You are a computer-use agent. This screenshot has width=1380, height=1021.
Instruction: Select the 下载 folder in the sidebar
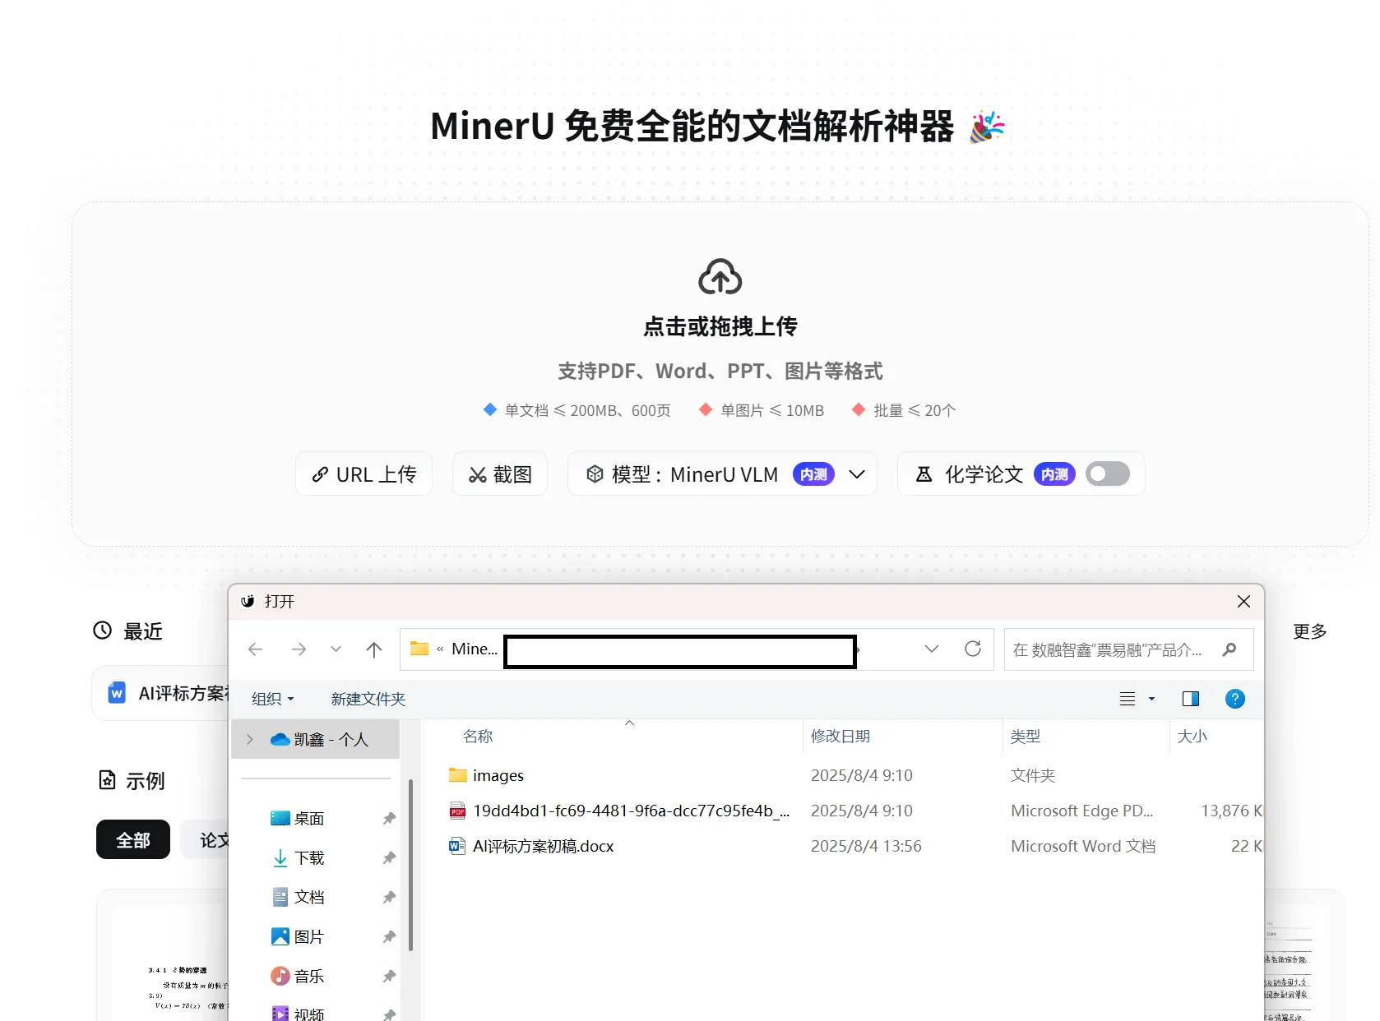click(309, 858)
